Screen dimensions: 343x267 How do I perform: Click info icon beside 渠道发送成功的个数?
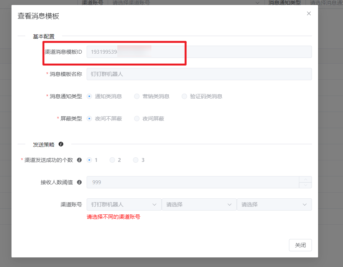(79, 160)
